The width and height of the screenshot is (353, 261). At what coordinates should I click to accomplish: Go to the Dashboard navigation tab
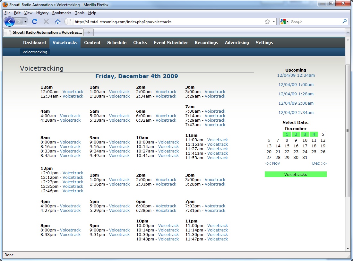pyautogui.click(x=34, y=43)
